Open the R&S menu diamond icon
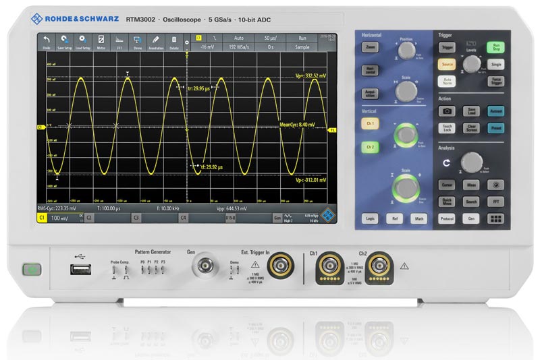 pos(329,216)
